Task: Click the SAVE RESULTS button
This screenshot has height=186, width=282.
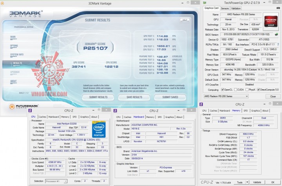Action: [134, 97]
